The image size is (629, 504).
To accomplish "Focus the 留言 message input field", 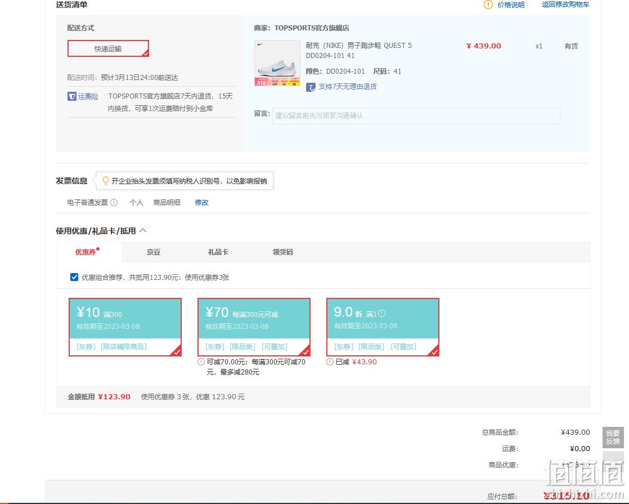I will coord(416,115).
